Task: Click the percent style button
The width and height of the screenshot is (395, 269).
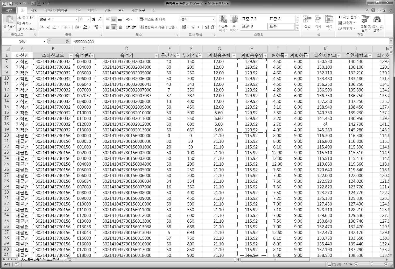Action: point(192,27)
